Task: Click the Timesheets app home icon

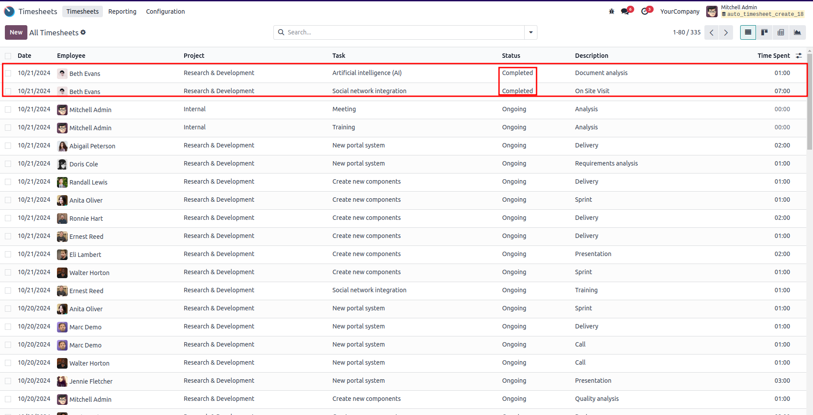Action: click(x=9, y=11)
